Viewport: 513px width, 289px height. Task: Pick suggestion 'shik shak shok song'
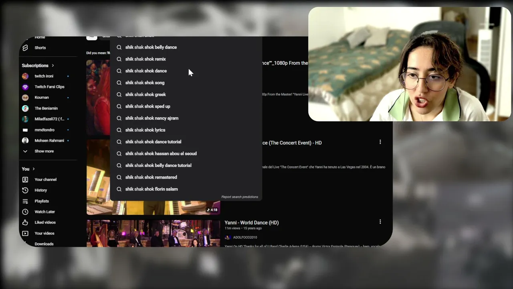pyautogui.click(x=186, y=83)
